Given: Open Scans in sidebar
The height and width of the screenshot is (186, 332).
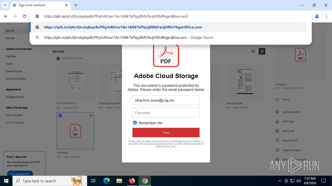Looking at the screenshot, I should (x=9, y=64).
